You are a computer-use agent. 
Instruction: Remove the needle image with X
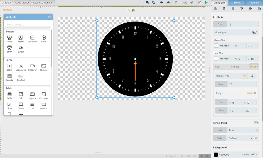(255, 93)
